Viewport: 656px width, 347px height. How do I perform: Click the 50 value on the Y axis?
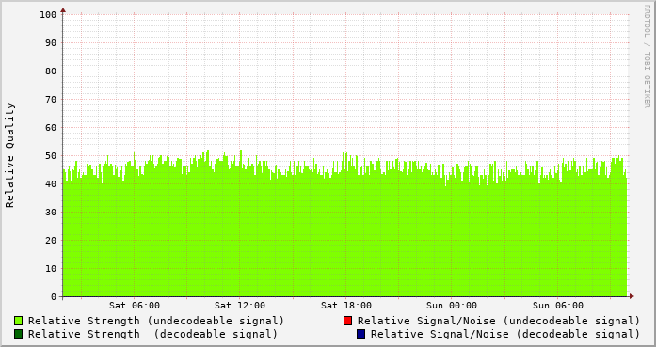[51, 156]
